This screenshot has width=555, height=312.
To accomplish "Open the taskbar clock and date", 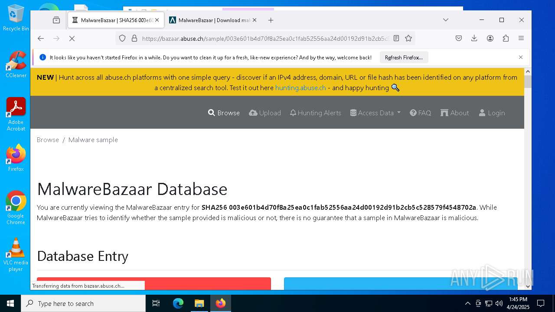I will click(x=518, y=303).
